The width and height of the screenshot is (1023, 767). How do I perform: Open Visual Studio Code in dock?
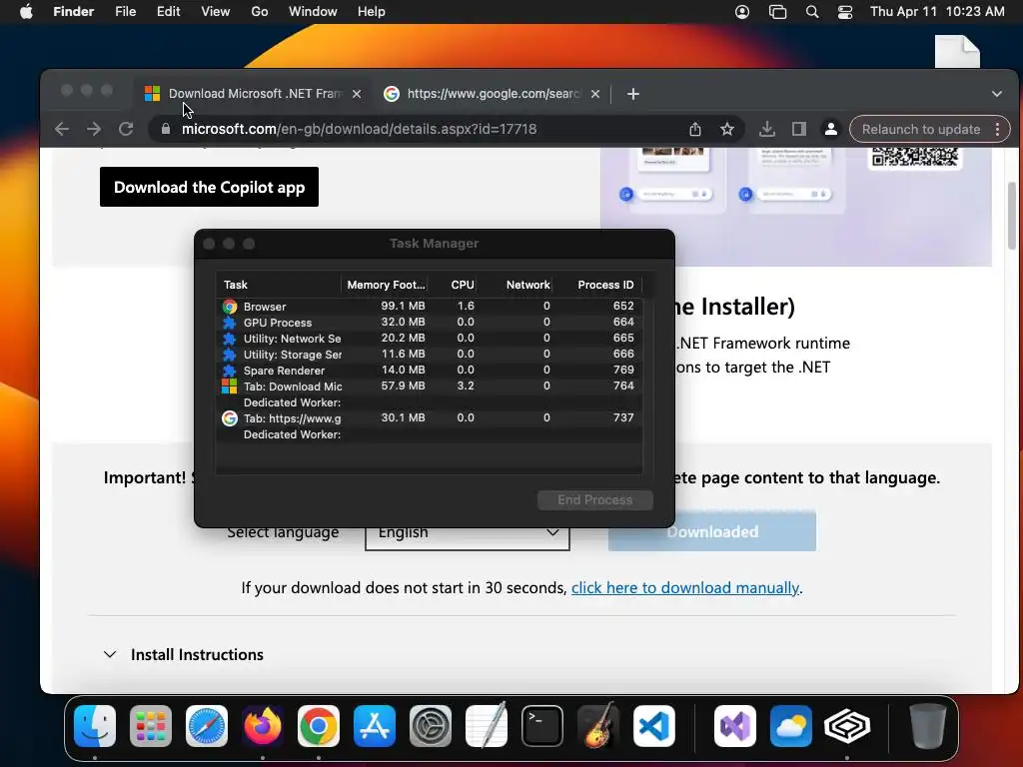tap(653, 726)
